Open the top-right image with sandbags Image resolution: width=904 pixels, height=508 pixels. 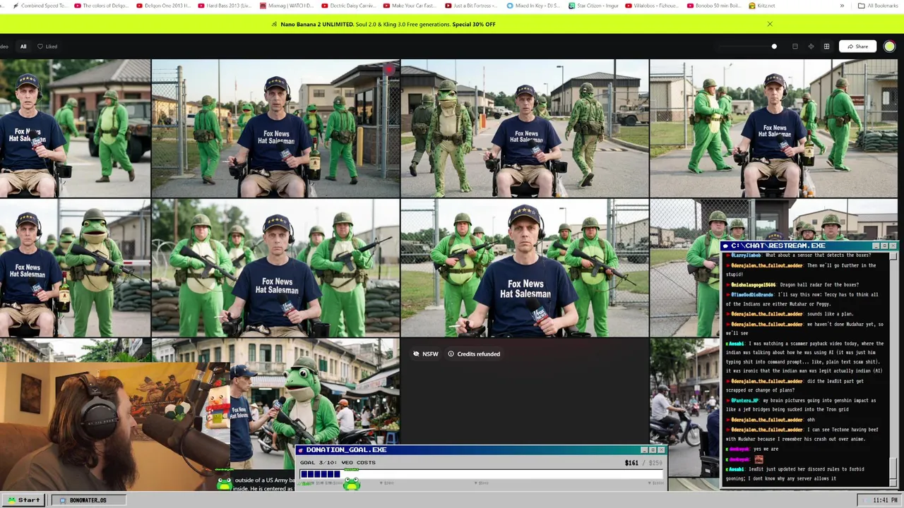coord(774,128)
